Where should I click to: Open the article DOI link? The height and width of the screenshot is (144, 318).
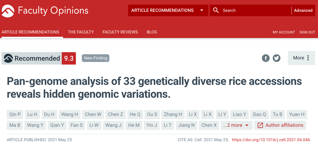point(271,140)
